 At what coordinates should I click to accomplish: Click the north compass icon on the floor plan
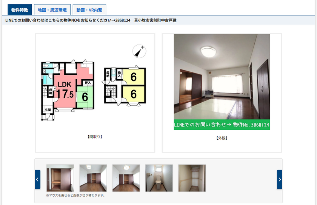(139, 51)
